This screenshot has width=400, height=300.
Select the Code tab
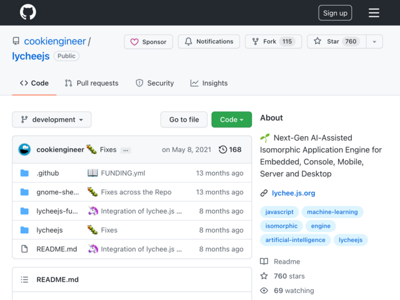coord(34,83)
